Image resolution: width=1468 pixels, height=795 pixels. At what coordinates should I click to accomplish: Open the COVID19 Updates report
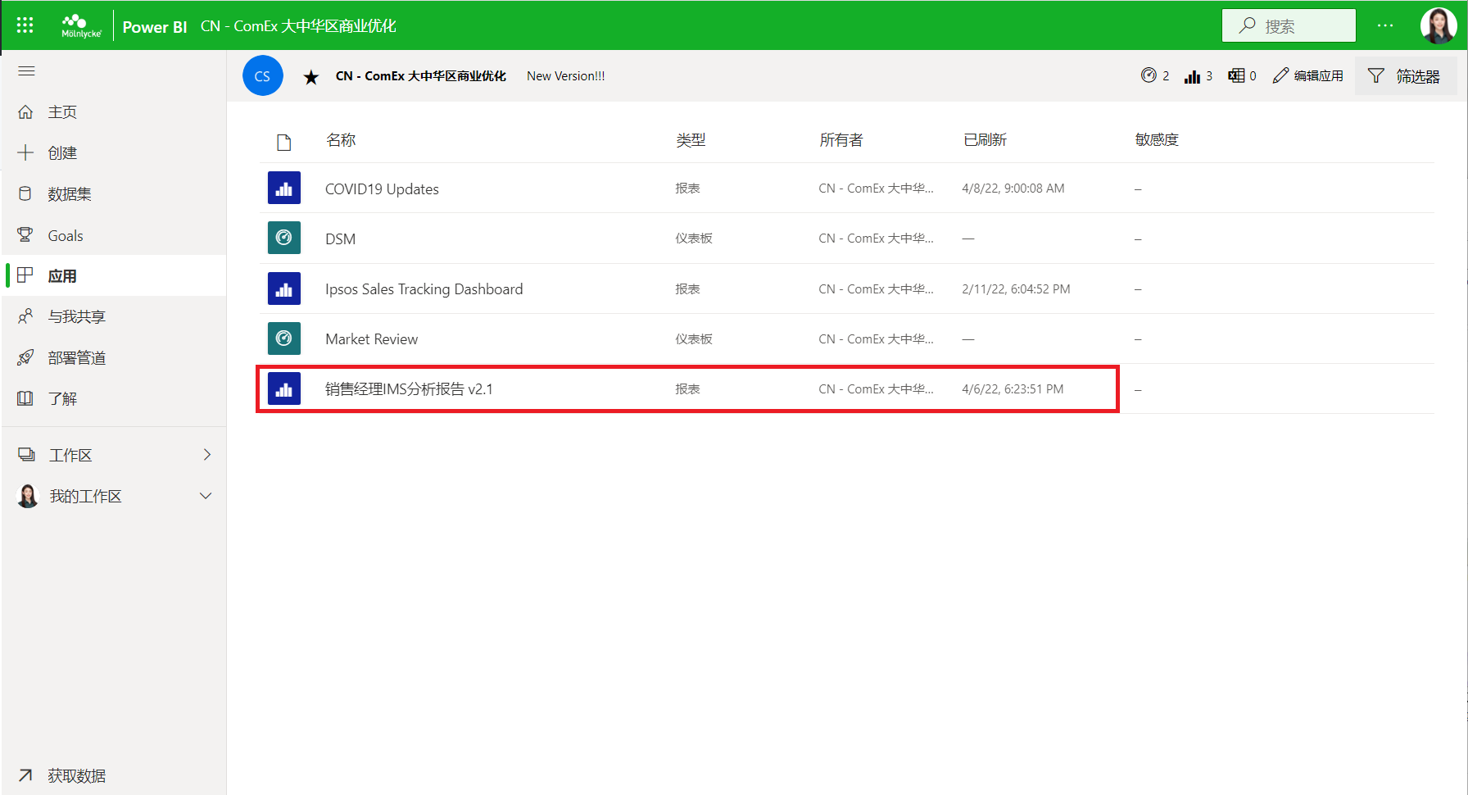click(x=382, y=189)
